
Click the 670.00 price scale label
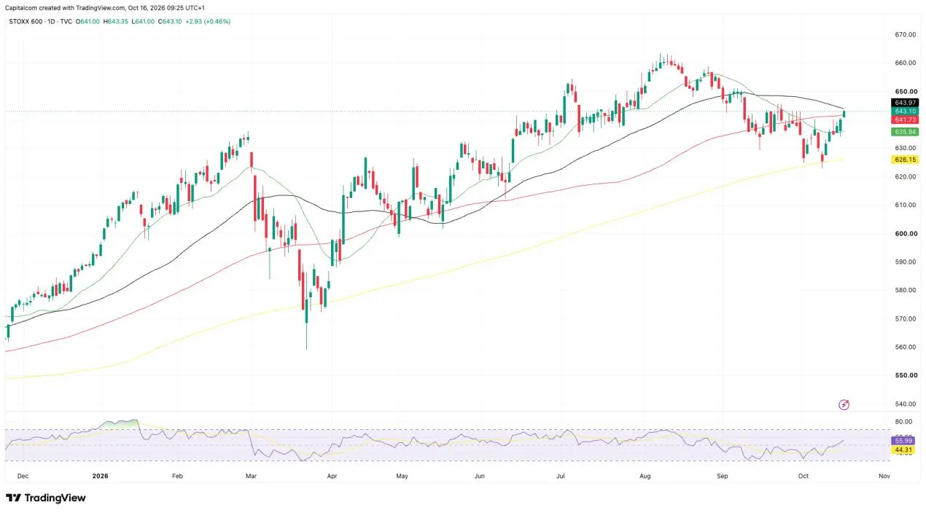[905, 34]
